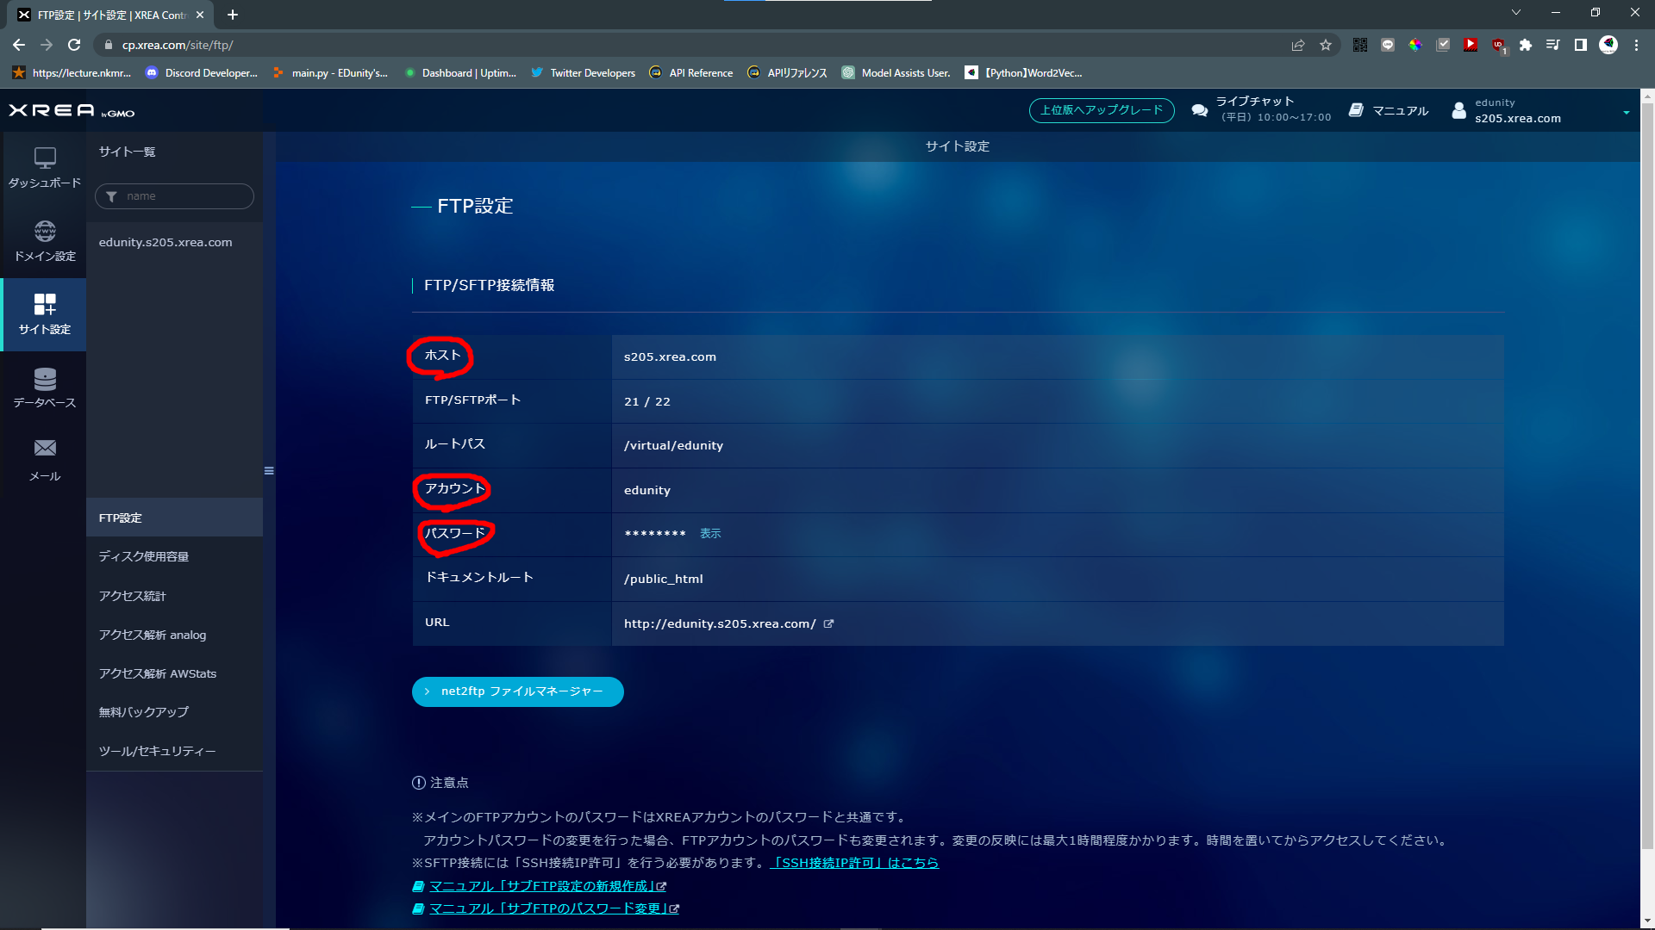Click the site name filter field
Viewport: 1655px width, 930px height.
click(x=174, y=195)
